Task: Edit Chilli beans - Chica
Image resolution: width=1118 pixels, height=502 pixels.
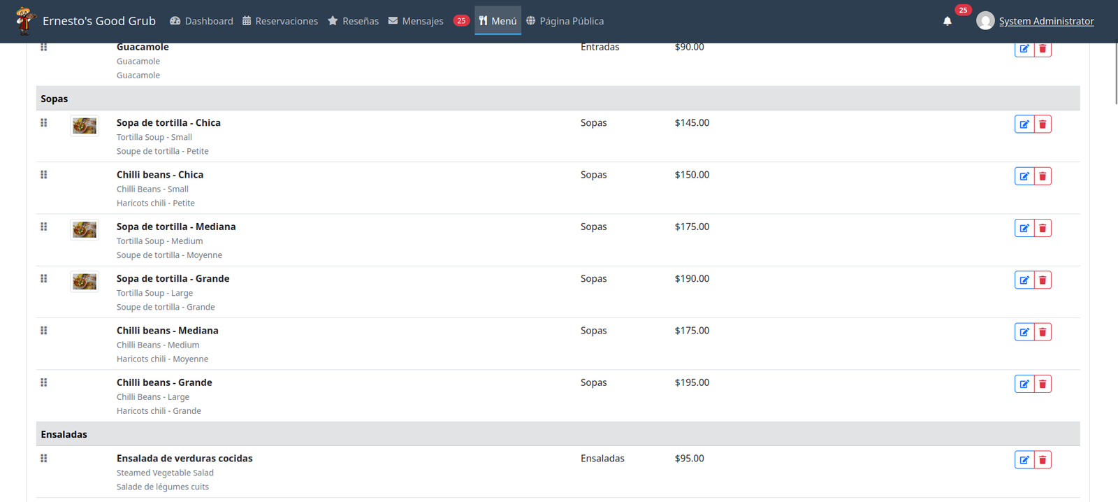Action: point(1024,176)
